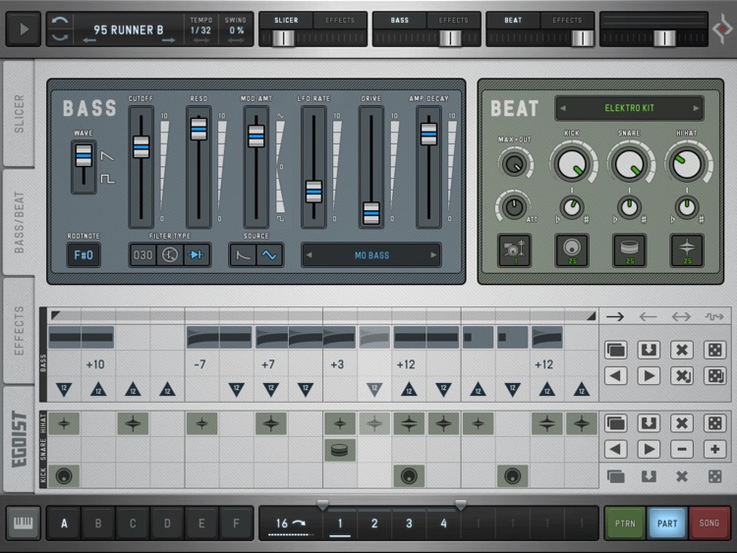This screenshot has height=553, width=737.
Task: Select the hi-hat sample icon
Action: pyautogui.click(x=687, y=249)
